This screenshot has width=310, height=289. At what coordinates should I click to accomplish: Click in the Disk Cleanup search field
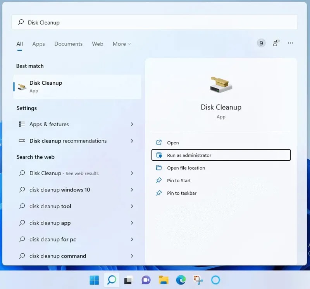click(155, 22)
